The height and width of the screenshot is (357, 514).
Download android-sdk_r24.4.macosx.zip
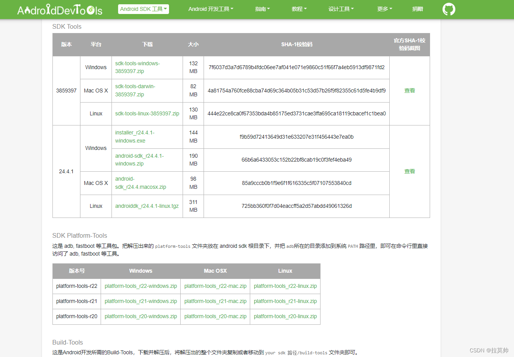click(x=141, y=183)
